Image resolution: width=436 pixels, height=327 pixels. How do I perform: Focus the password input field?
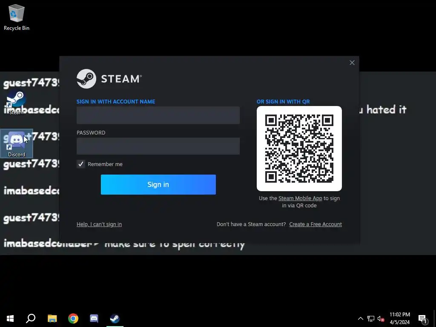tap(158, 146)
